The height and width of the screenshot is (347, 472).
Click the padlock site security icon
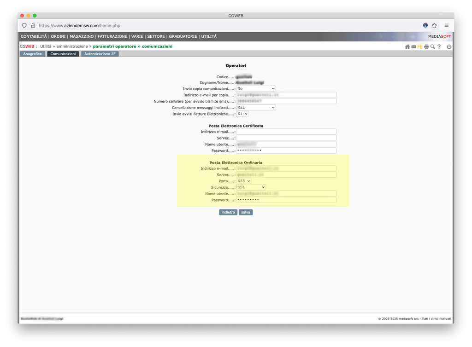33,25
